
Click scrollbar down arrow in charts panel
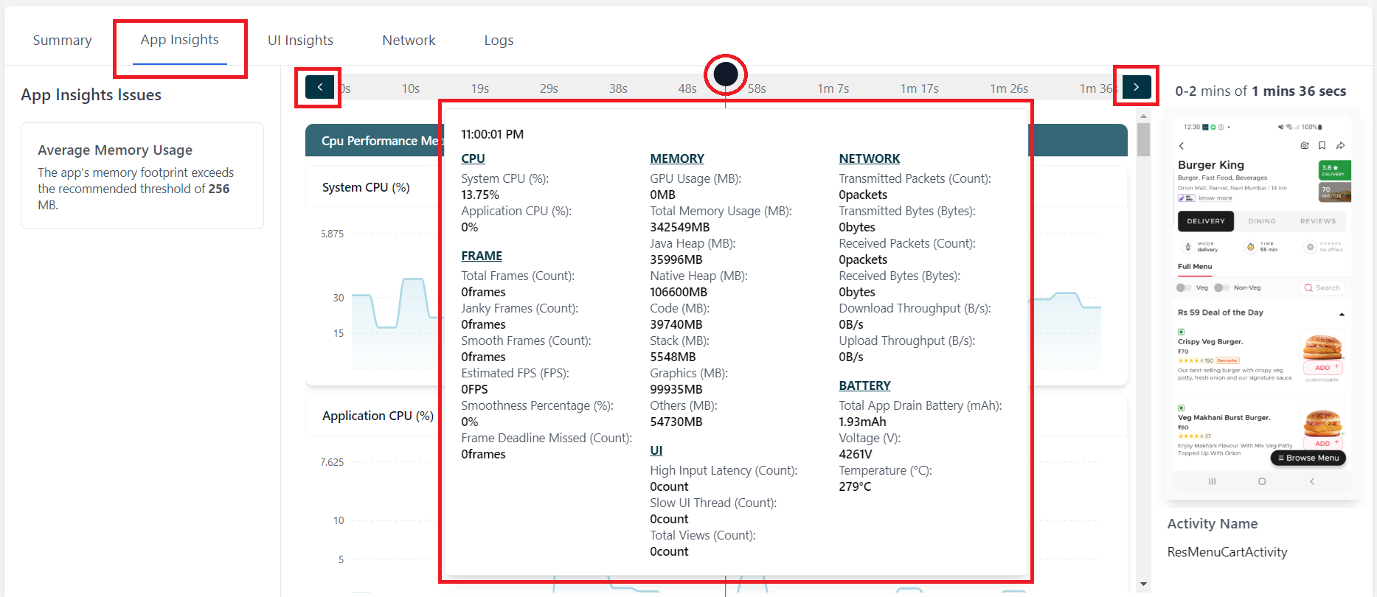[x=1143, y=584]
